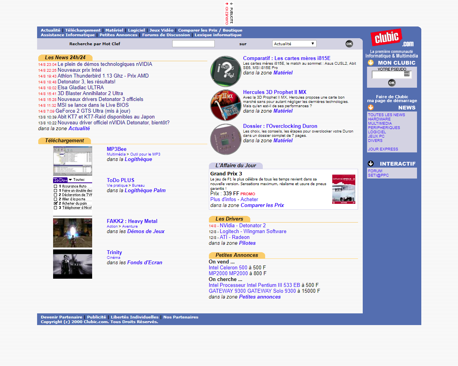Open news 'Le plein de démos technologiques nVIDIA'
Screen dimensions: 458x366
click(105, 64)
